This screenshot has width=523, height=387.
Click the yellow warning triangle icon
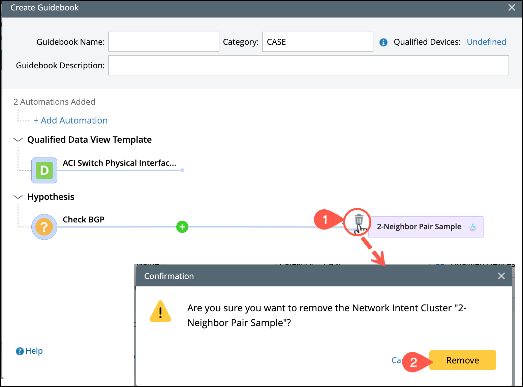160,311
